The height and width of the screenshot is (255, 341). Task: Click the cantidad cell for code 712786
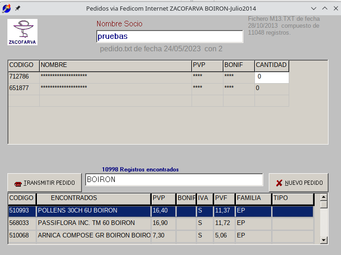(x=272, y=77)
